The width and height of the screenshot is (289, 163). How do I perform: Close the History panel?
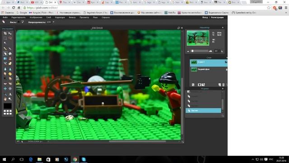tap(223, 89)
